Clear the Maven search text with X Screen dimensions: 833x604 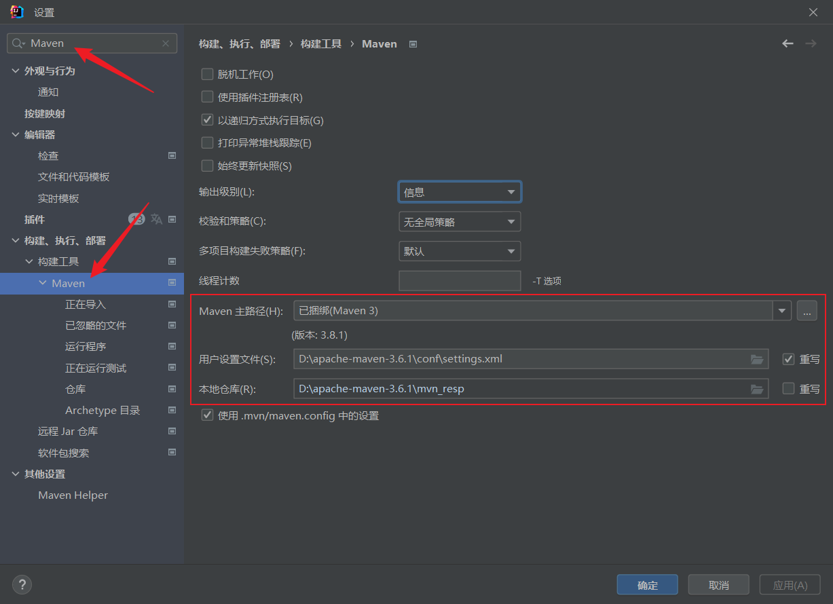point(166,43)
